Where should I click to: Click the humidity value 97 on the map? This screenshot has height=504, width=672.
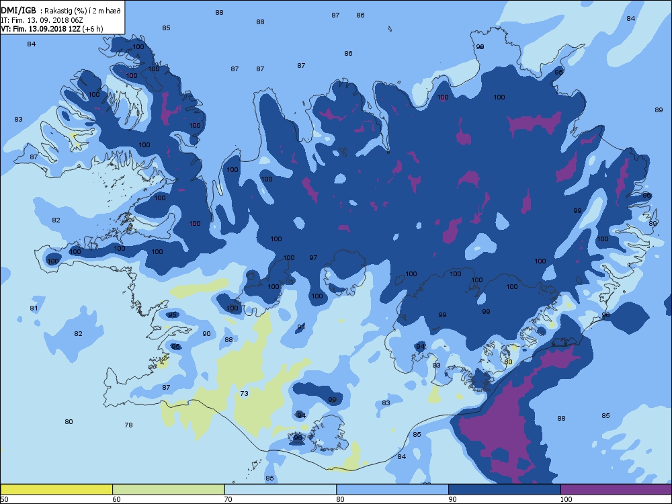point(313,257)
